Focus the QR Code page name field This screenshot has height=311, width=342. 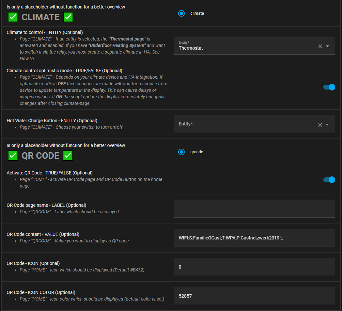pos(254,208)
